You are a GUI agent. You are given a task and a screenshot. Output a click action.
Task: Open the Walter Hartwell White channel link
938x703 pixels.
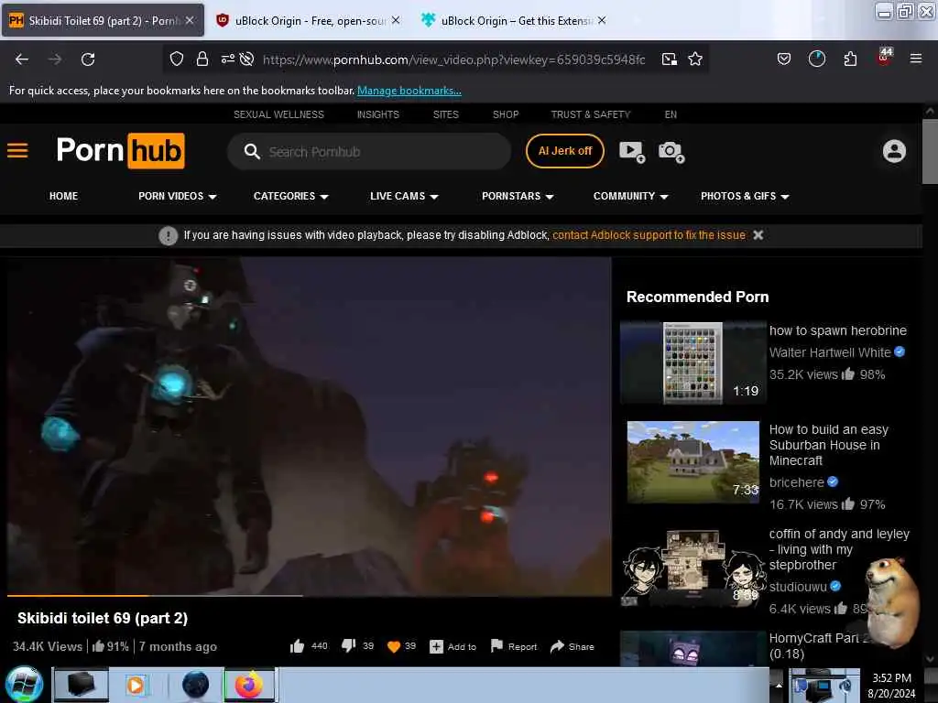830,352
